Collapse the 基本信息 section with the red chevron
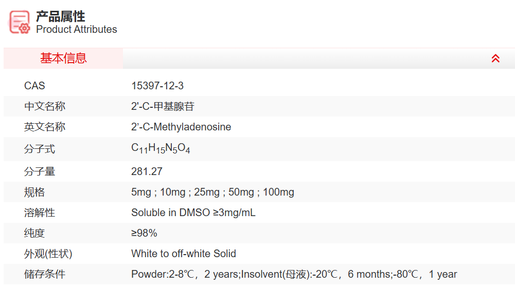The width and height of the screenshot is (515, 289). [x=495, y=59]
